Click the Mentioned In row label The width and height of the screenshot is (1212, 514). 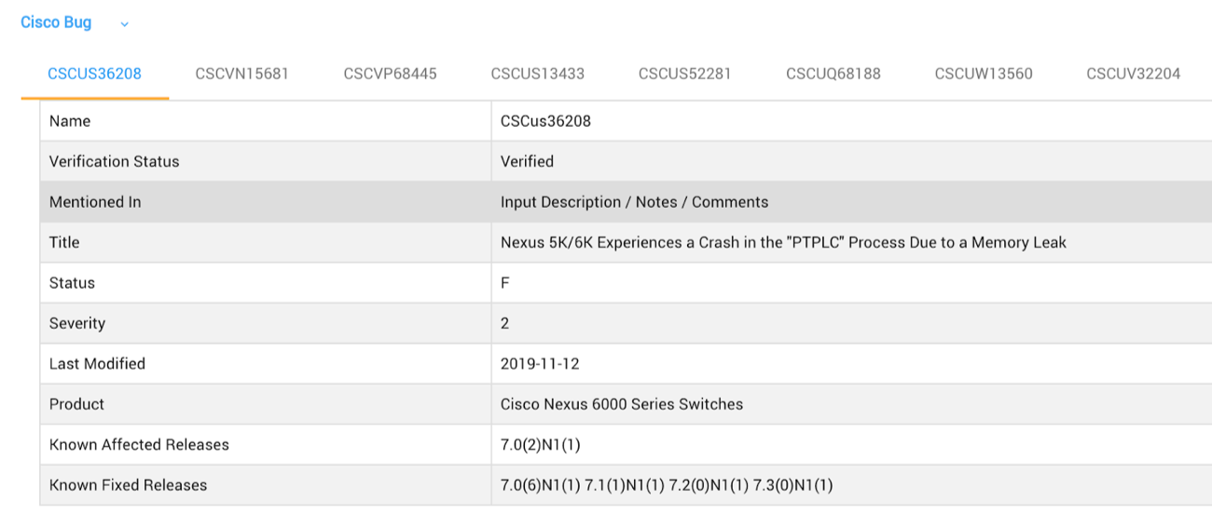95,202
